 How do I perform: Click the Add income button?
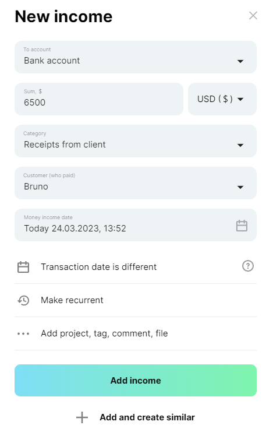click(136, 381)
